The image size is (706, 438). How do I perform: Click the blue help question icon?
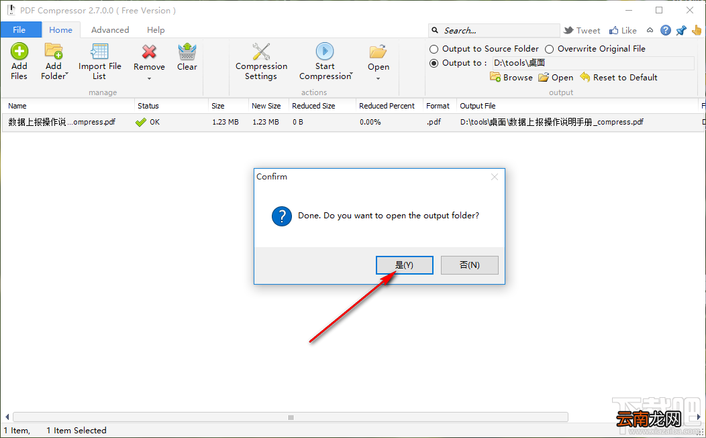[x=666, y=30]
